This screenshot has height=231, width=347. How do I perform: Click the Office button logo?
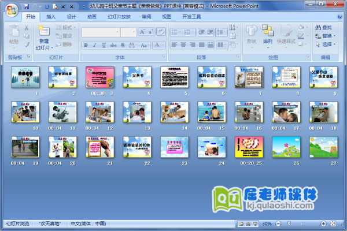pos(10,10)
